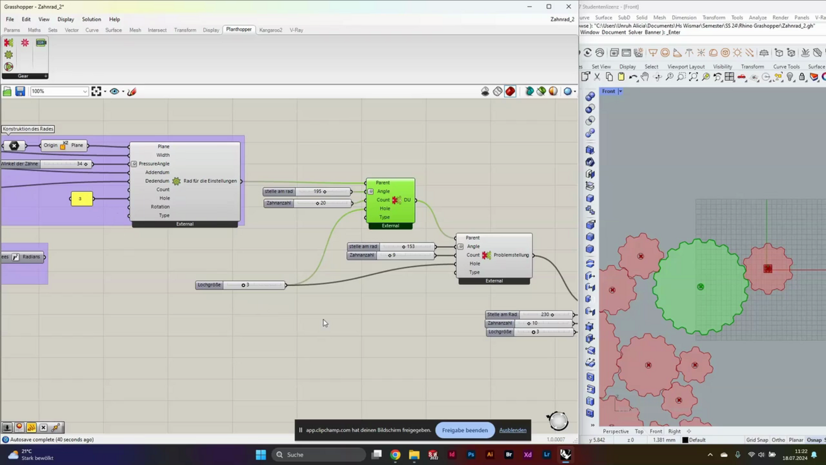Pick the pink star gear component in Gear panel

click(25, 43)
